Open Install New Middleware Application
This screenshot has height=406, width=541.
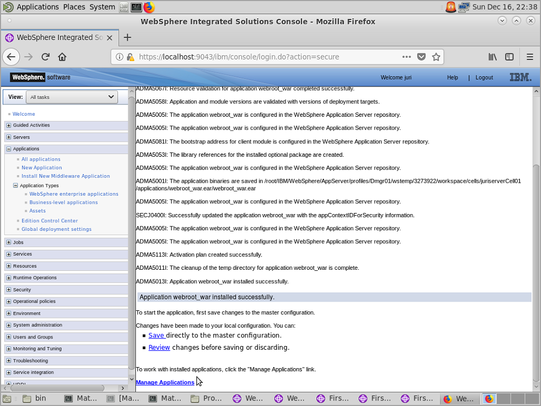(x=65, y=176)
